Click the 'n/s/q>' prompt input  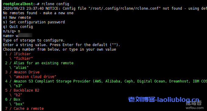[19, 31]
